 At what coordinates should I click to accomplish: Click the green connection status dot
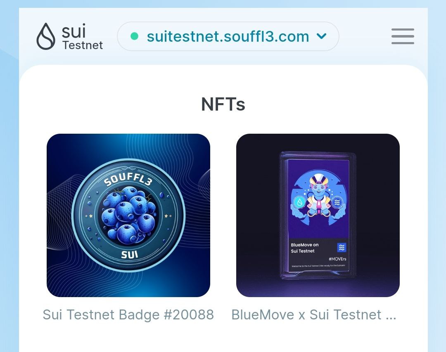134,36
